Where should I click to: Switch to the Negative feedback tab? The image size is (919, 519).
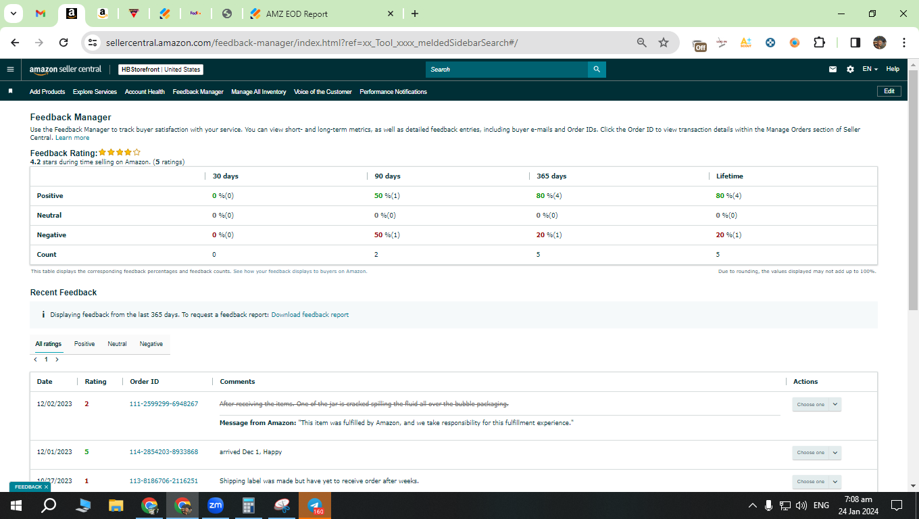151,344
